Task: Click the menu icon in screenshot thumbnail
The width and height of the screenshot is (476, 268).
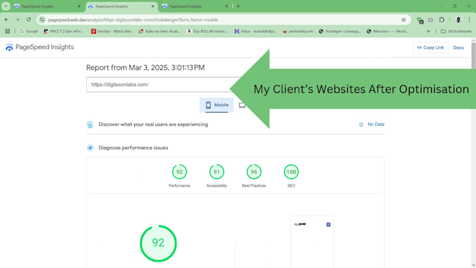Action: click(328, 225)
